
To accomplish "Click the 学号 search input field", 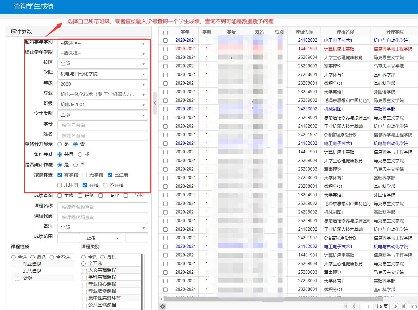I will [x=102, y=125].
